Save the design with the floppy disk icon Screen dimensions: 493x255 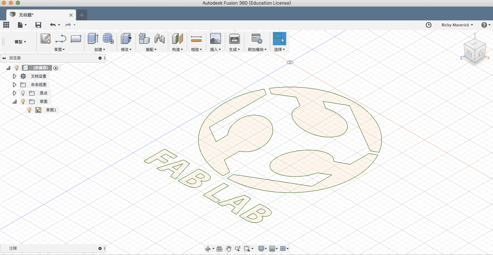point(38,25)
